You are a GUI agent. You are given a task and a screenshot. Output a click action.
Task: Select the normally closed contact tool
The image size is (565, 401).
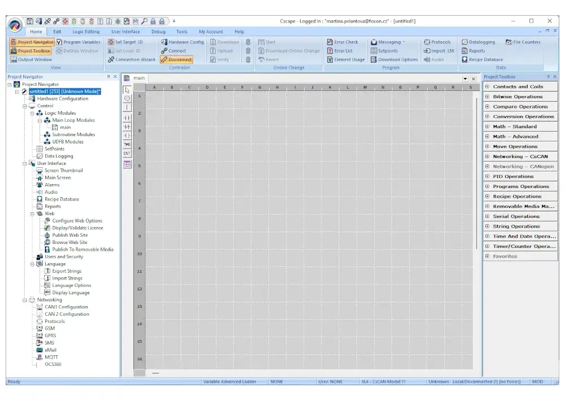[x=127, y=127]
